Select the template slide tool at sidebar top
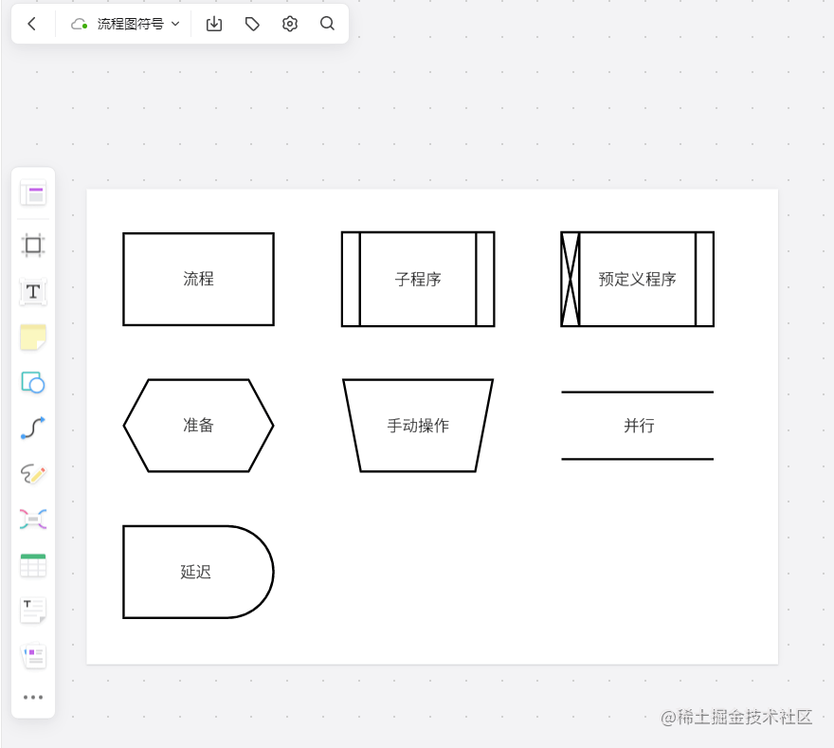The width and height of the screenshot is (834, 748). [33, 192]
